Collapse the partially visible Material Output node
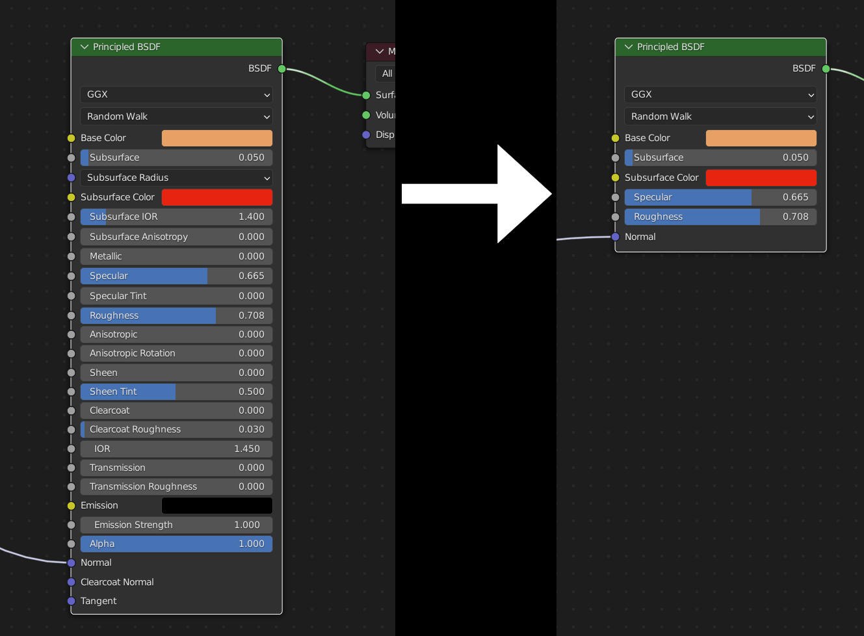Viewport: 864px width, 636px height. 380,51
